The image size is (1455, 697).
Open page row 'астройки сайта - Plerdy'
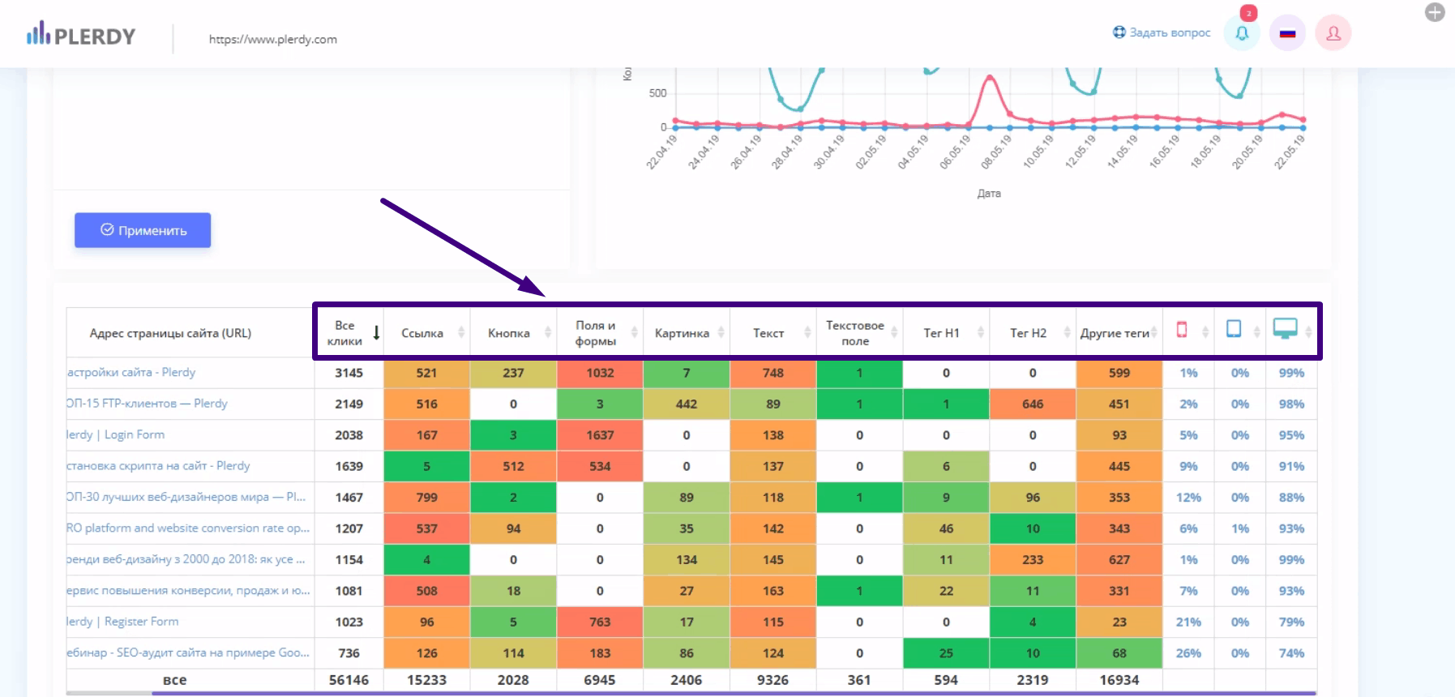click(131, 372)
